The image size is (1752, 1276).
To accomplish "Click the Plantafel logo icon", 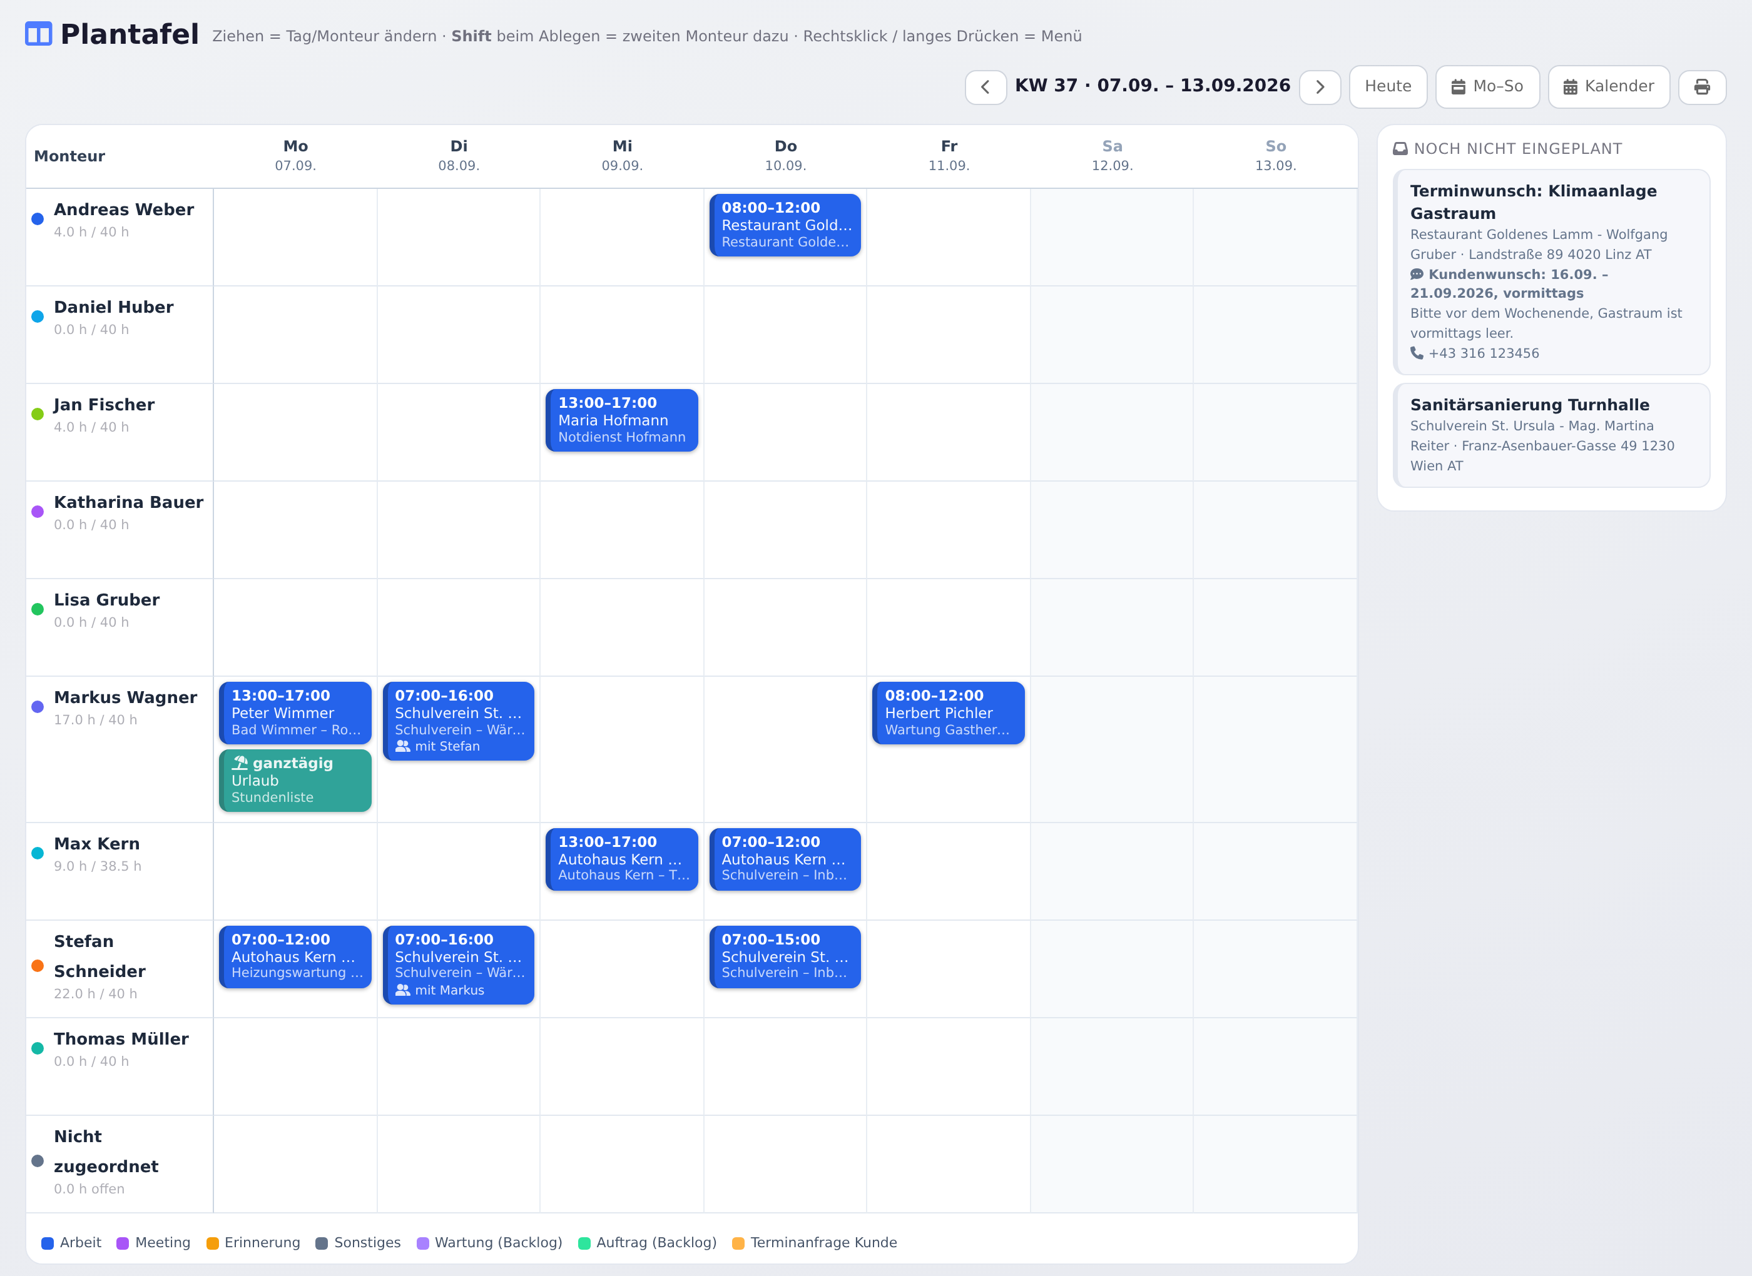I will (x=38, y=34).
